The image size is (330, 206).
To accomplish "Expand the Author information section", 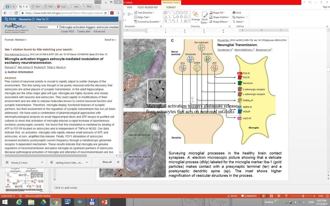I will tap(19, 72).
